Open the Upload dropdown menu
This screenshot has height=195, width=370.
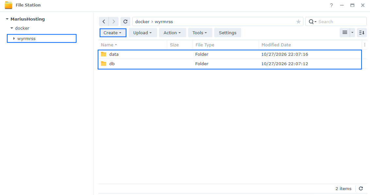[x=142, y=33]
